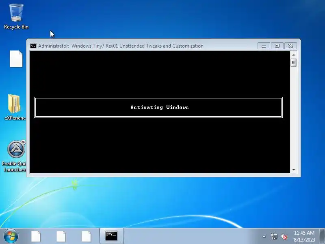Open the clock showing 11:45 AM
This screenshot has width=325, height=244.
(304, 236)
